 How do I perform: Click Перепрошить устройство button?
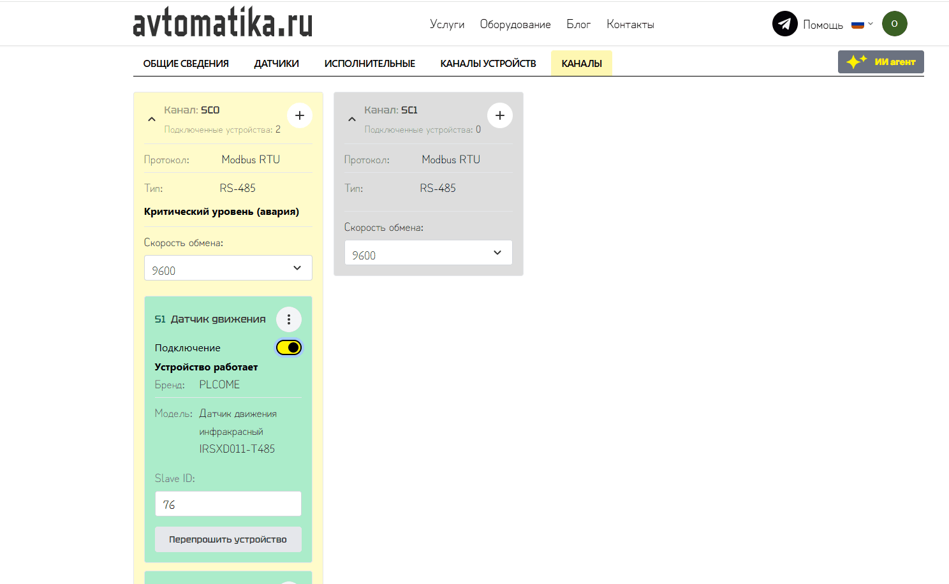[228, 539]
